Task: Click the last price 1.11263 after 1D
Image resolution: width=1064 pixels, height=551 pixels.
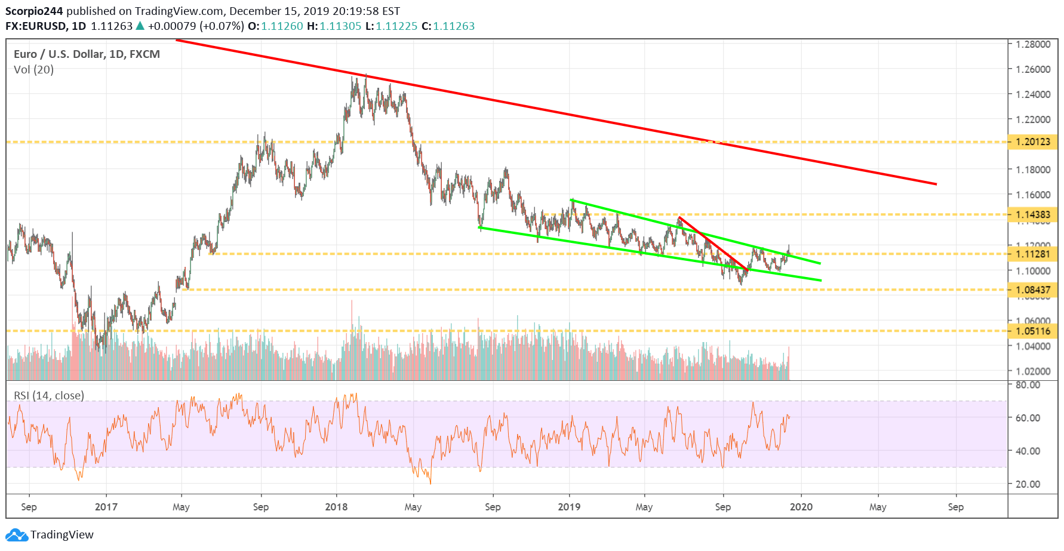Action: [112, 26]
